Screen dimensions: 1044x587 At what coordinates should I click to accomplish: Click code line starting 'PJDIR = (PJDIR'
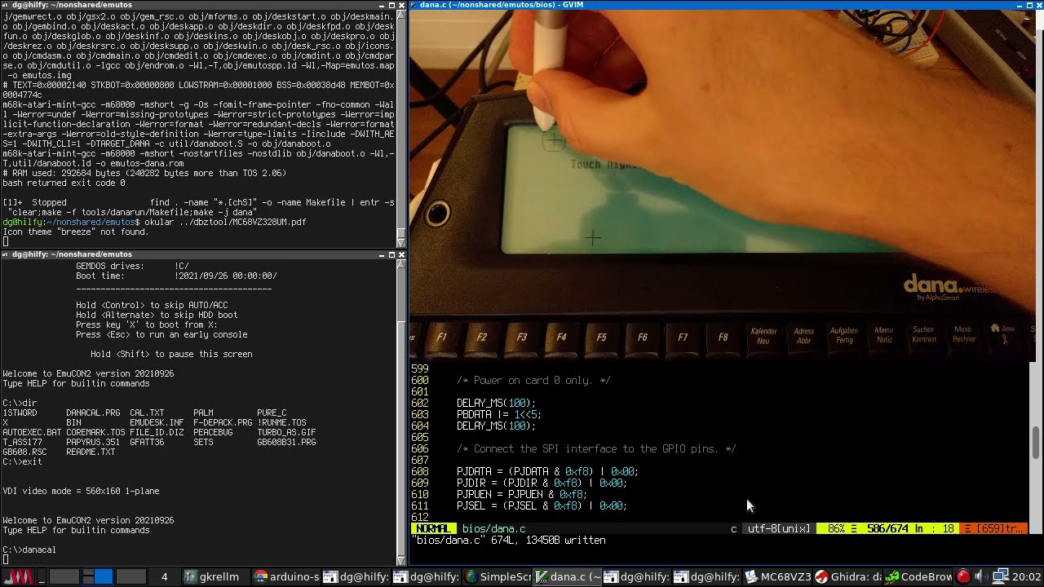pyautogui.click(x=541, y=483)
